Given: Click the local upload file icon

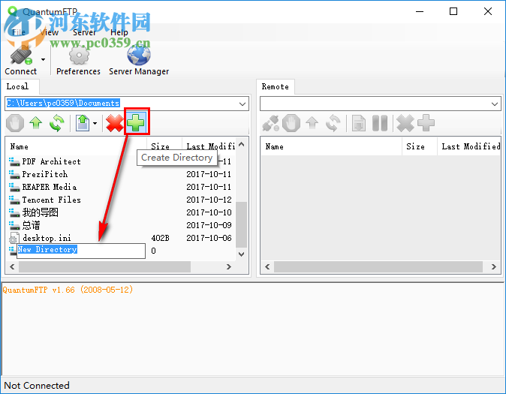Looking at the screenshot, I should [x=83, y=123].
